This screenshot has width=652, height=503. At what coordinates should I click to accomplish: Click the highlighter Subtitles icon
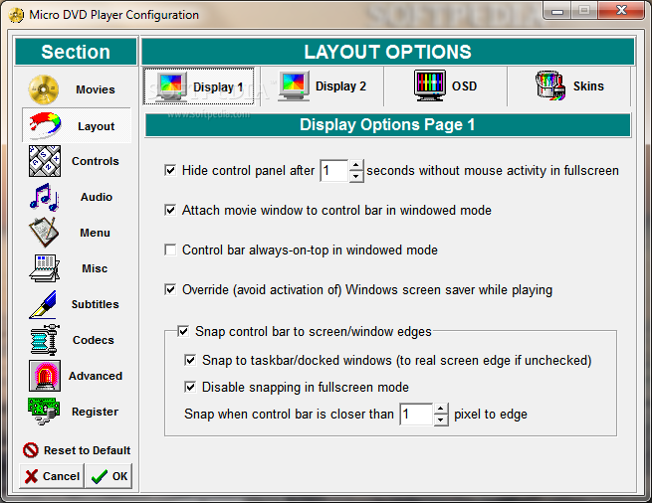point(43,304)
